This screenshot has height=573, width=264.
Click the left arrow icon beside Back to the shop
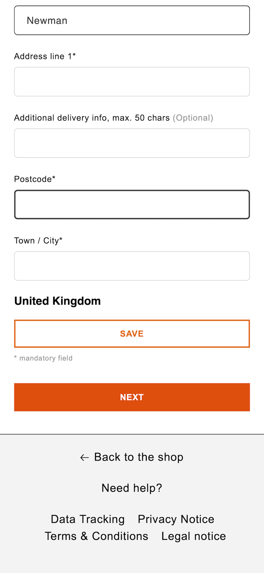pos(84,458)
